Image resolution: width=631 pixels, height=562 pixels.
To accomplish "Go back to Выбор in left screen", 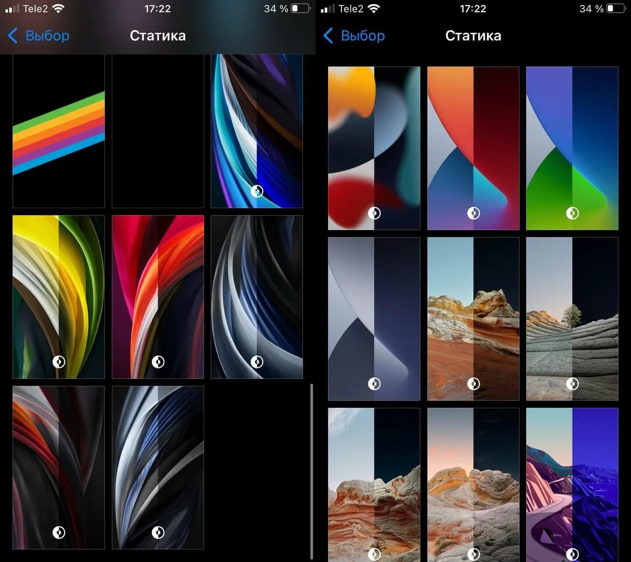I will 39,36.
